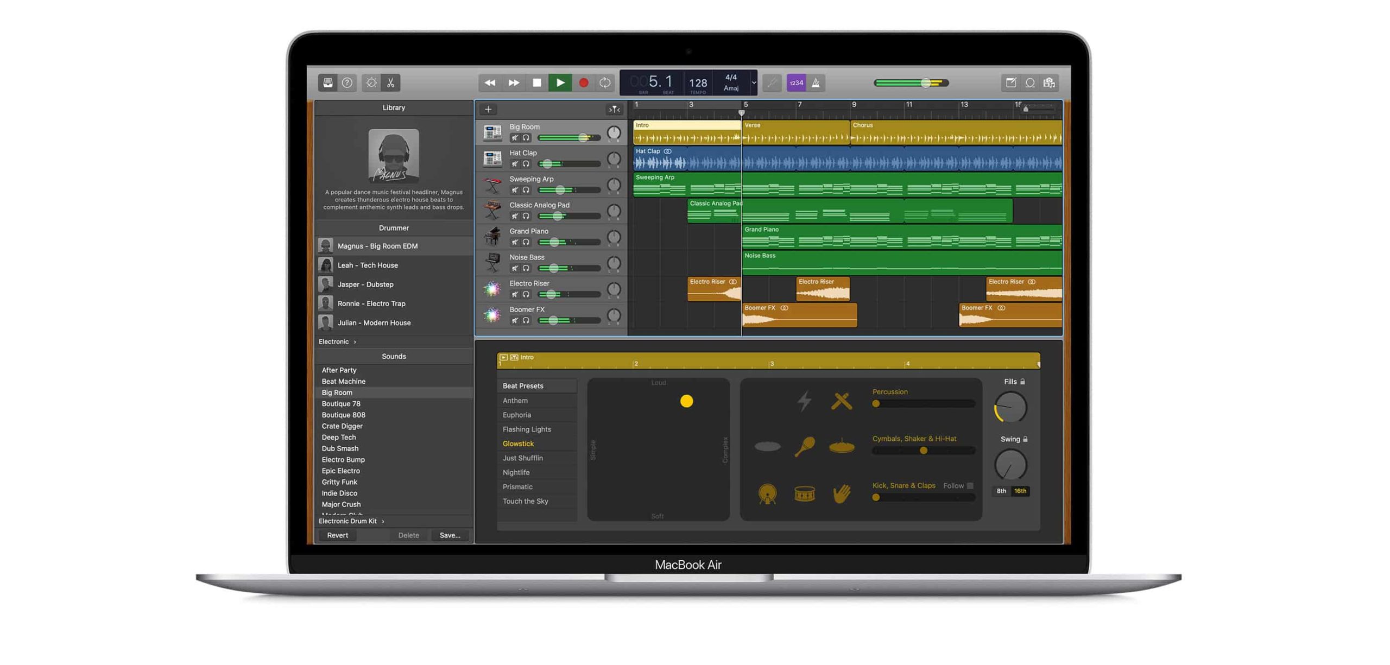The width and height of the screenshot is (1390, 665).
Task: Click the Rewind transport button
Action: 490,83
